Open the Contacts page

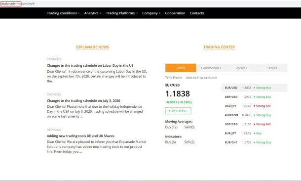pyautogui.click(x=197, y=13)
